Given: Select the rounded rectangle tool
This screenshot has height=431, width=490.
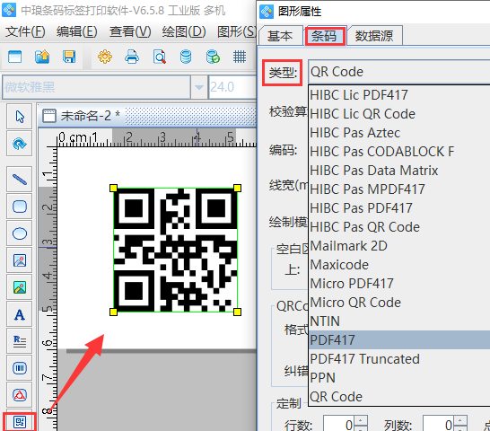Looking at the screenshot, I should (x=20, y=207).
